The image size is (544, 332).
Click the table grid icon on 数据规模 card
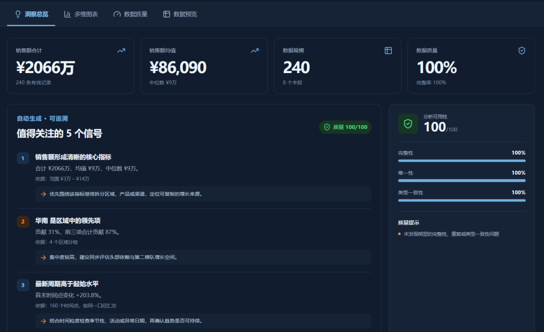click(388, 51)
